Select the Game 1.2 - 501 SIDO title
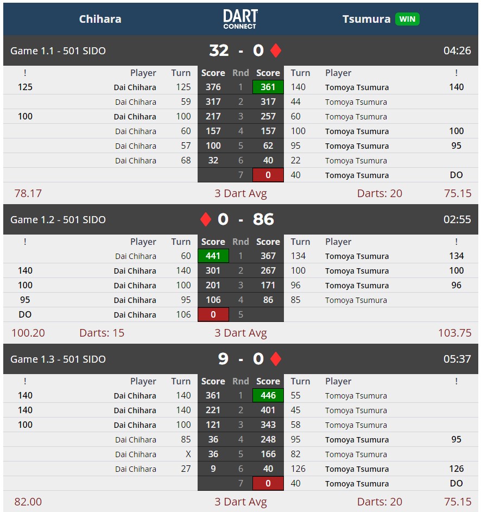 (x=58, y=220)
